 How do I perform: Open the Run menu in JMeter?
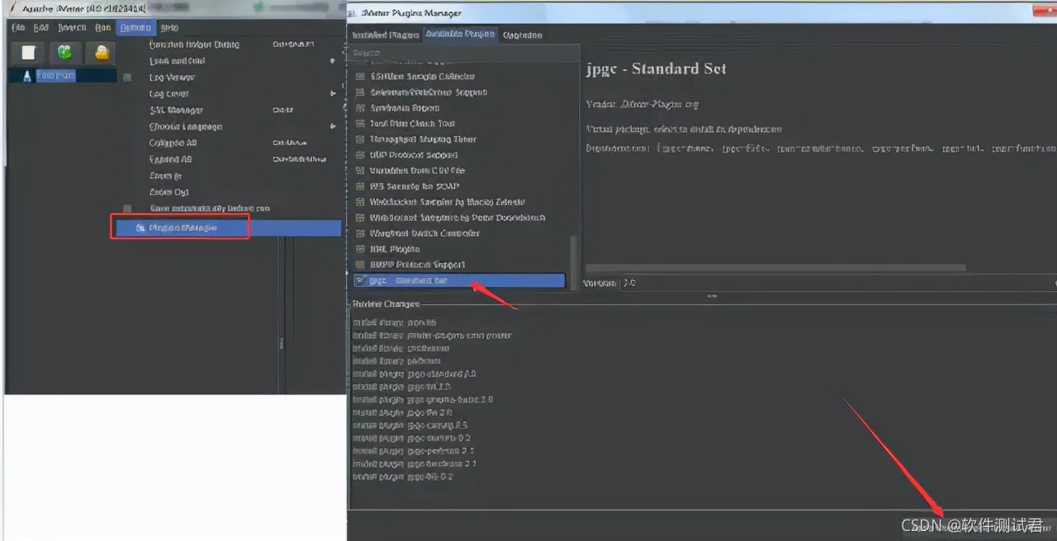(102, 27)
